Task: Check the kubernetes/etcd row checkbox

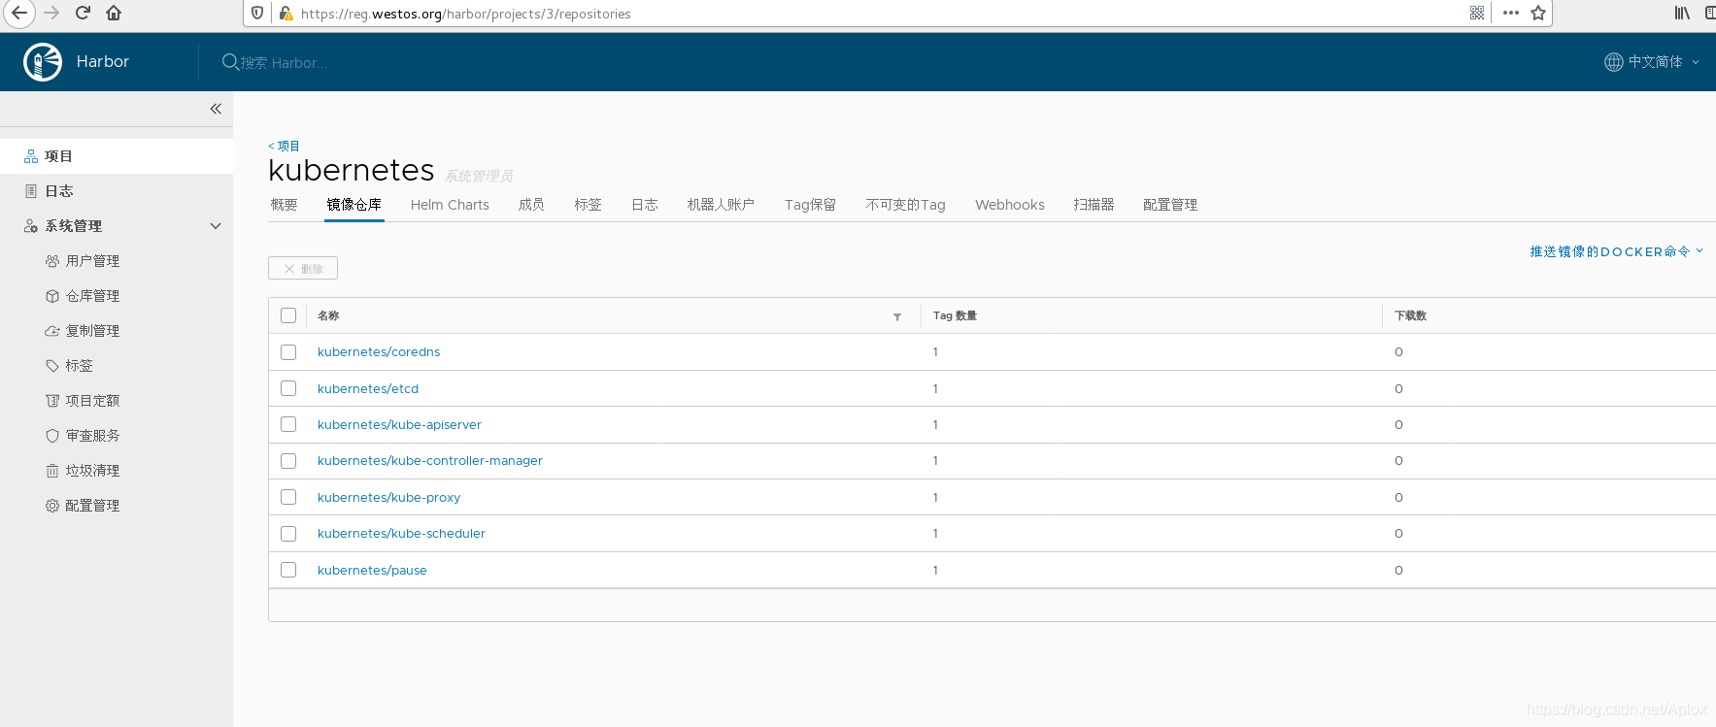Action: (288, 388)
